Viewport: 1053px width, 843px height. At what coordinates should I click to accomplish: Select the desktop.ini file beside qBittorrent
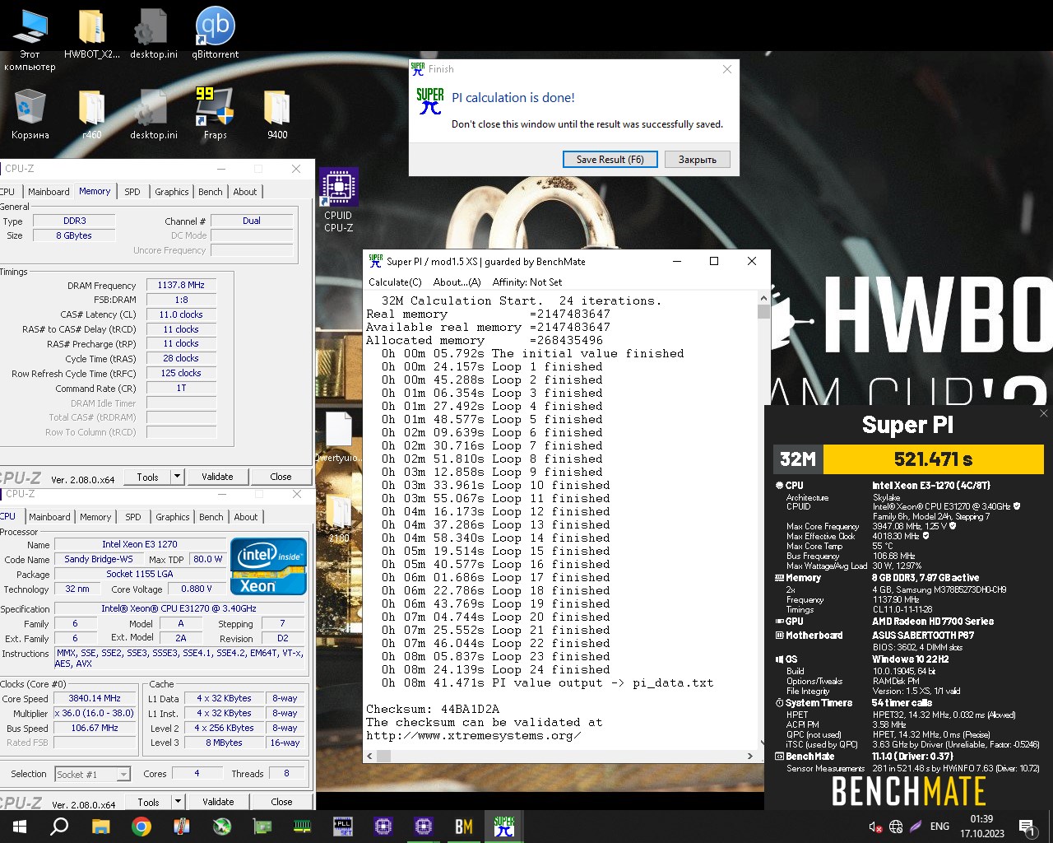(x=154, y=35)
